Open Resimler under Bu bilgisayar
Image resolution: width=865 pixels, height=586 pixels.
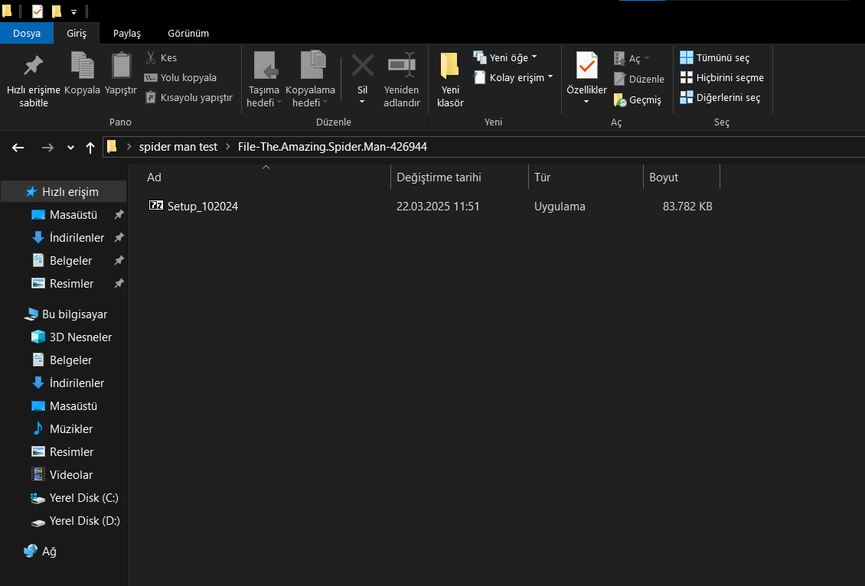pos(72,452)
